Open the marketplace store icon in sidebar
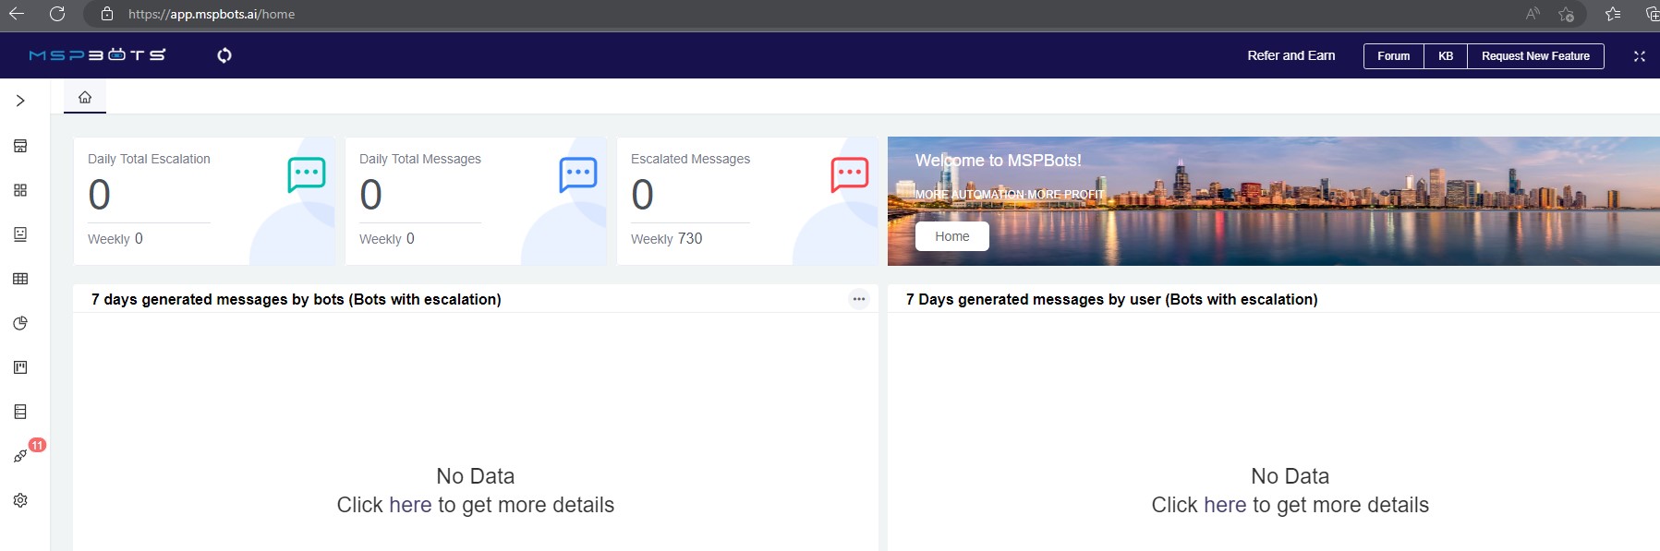The height and width of the screenshot is (551, 1660). [20, 146]
